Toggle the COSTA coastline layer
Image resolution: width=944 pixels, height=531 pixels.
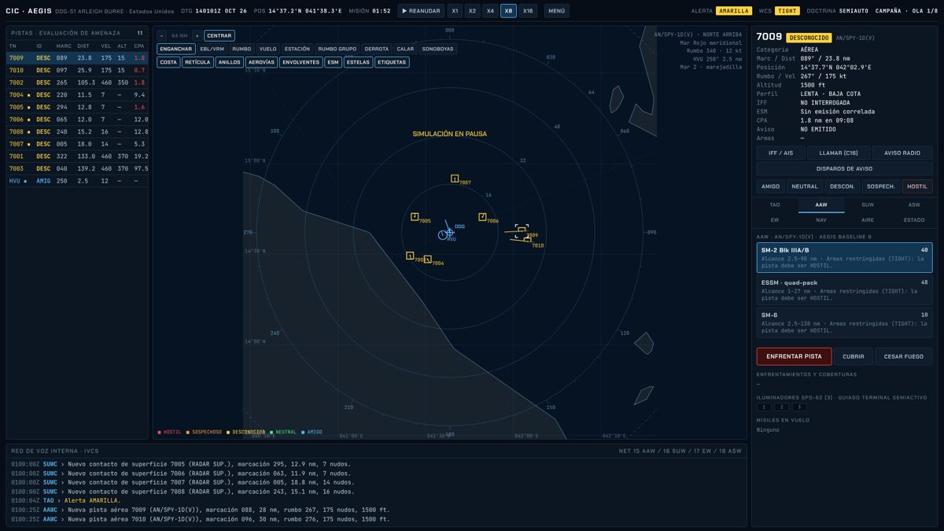(x=168, y=62)
